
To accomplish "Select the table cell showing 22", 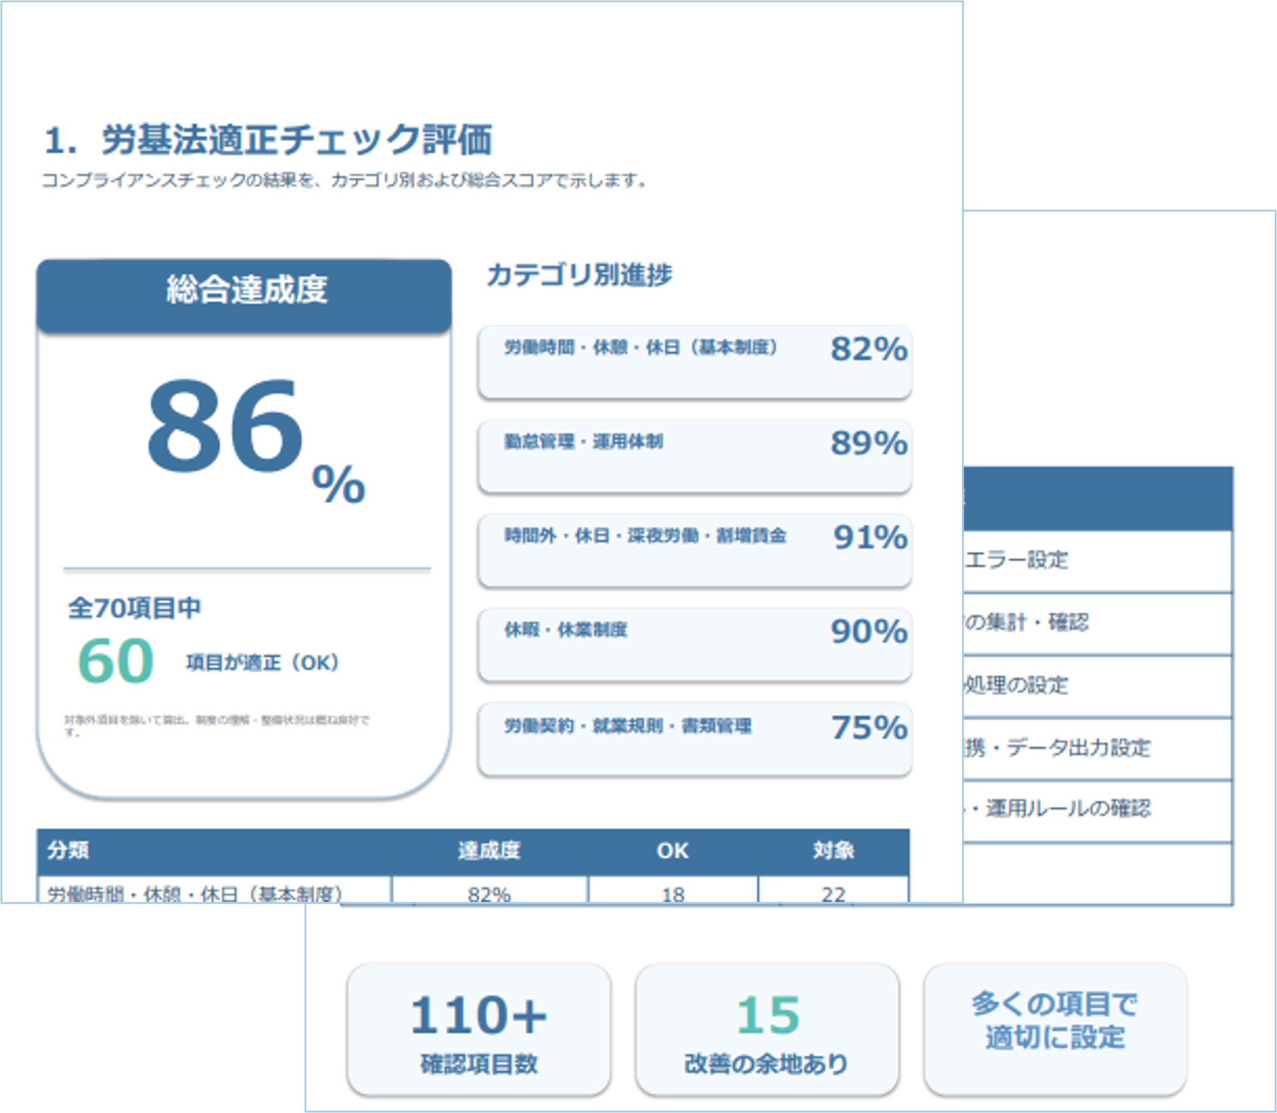I will (834, 889).
